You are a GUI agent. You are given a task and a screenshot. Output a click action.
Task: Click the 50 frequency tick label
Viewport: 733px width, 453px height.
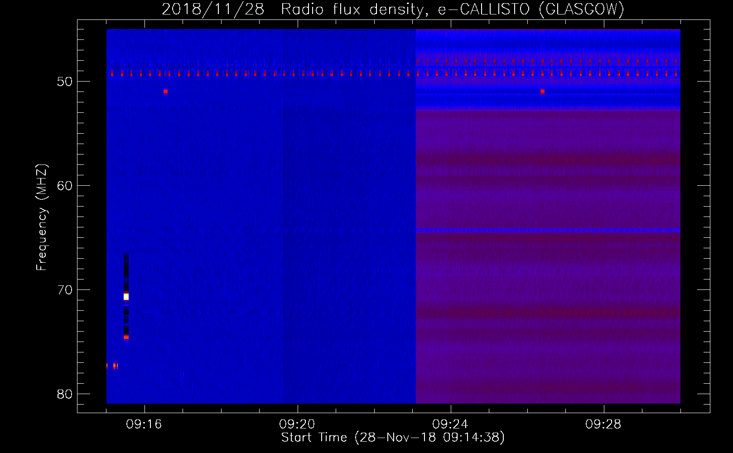coord(65,82)
